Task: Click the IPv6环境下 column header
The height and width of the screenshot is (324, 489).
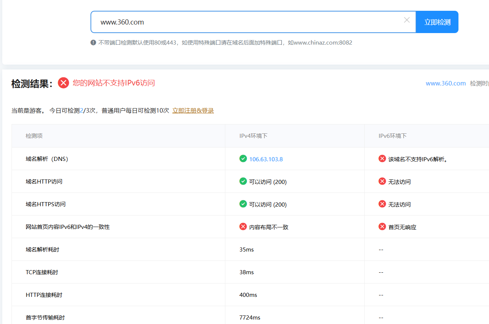Action: pos(393,136)
